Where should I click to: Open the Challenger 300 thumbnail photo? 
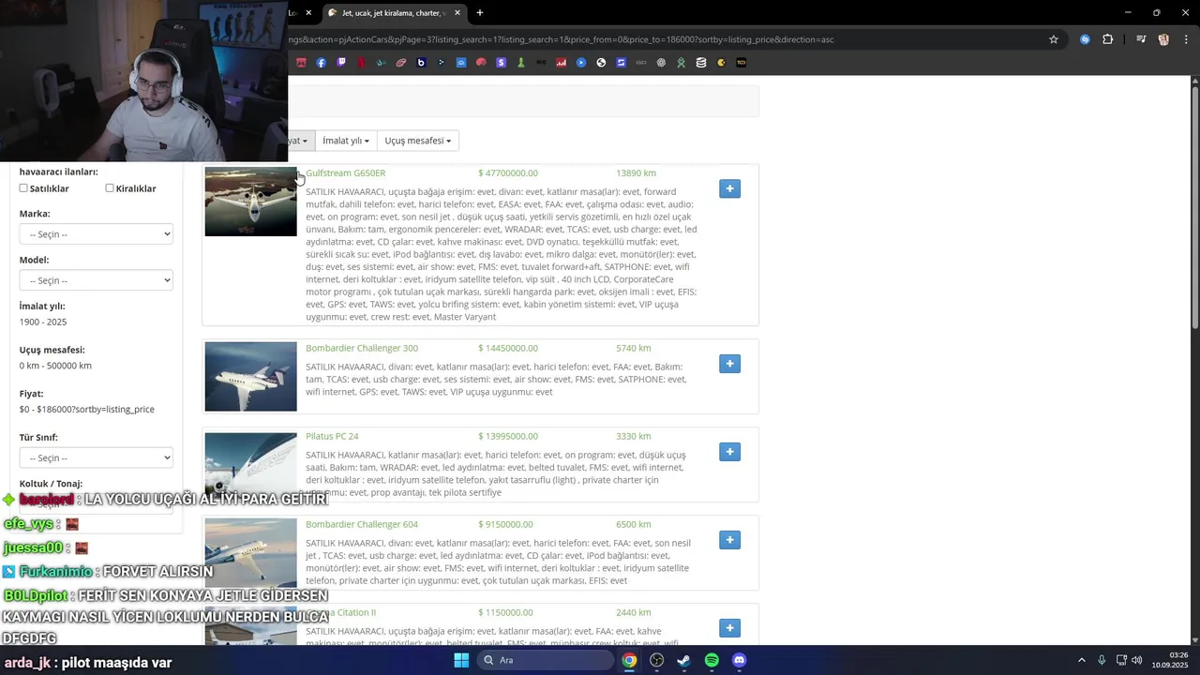pos(250,376)
